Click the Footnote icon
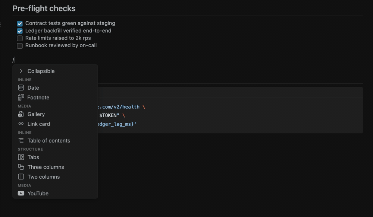This screenshot has height=217, width=373. pyautogui.click(x=21, y=98)
